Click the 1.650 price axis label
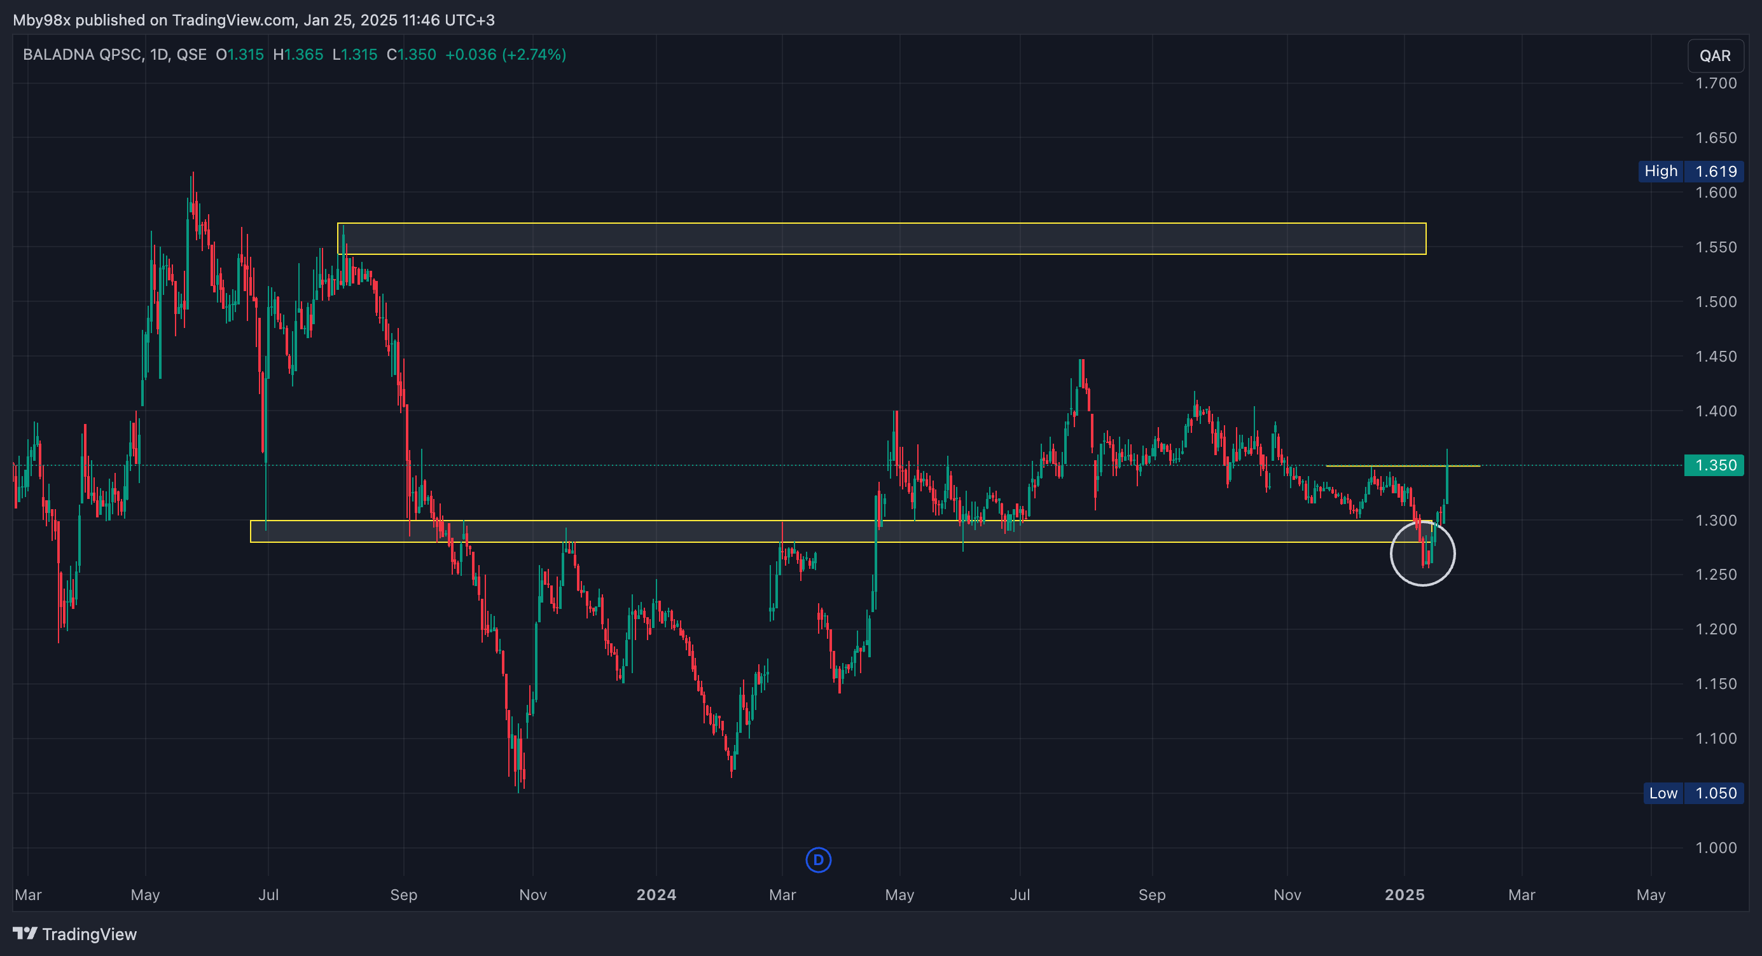The height and width of the screenshot is (956, 1762). pyautogui.click(x=1716, y=138)
